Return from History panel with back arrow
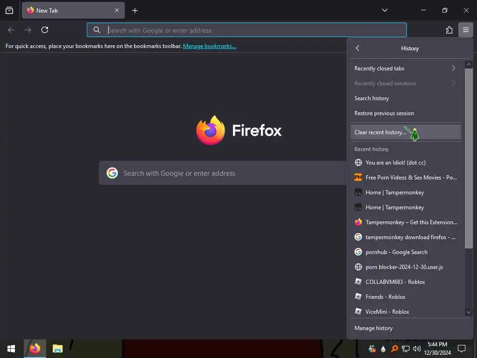Viewport: 477px width, 358px height. pos(358,48)
